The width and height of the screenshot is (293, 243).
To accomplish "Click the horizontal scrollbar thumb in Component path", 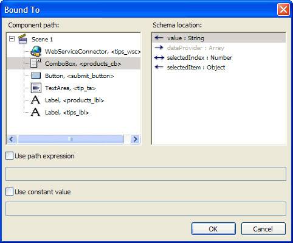I will (x=71, y=139).
